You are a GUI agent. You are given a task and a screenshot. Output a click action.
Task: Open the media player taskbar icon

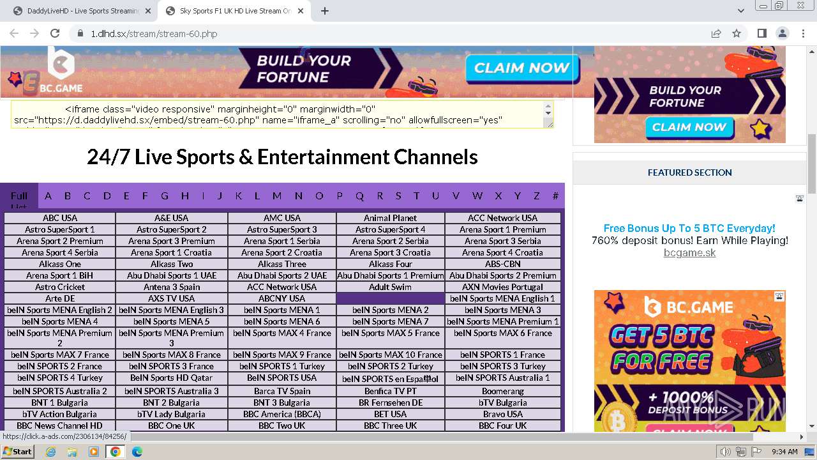pyautogui.click(x=94, y=452)
